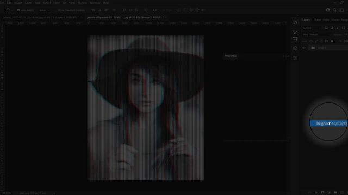The height and width of the screenshot is (195, 348).
Task: Toggle the Auto-Select checkbox
Action: [x=18, y=10]
